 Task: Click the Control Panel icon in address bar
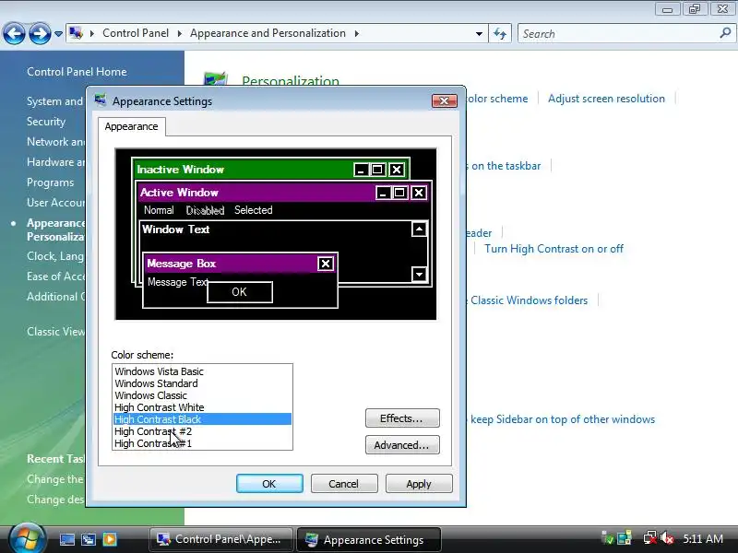(x=76, y=33)
